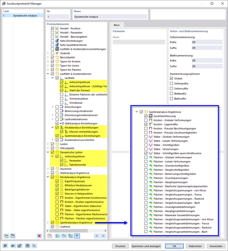
Task: Click the Blattnummerierung Suffix field
Action: coord(207,66)
